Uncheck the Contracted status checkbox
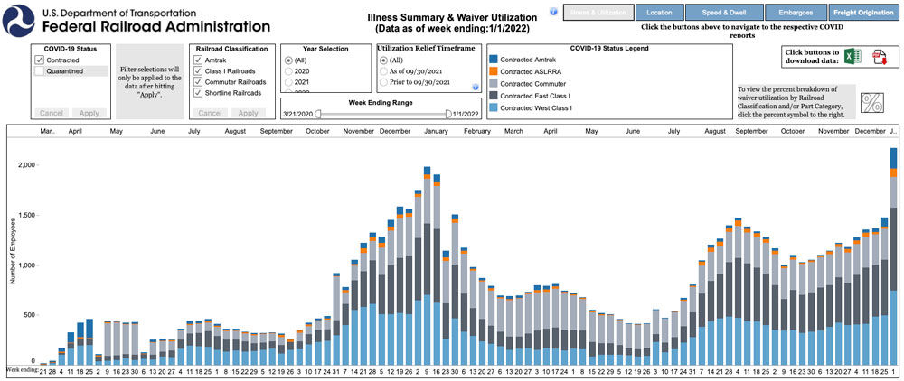The width and height of the screenshot is (904, 381). (39, 60)
